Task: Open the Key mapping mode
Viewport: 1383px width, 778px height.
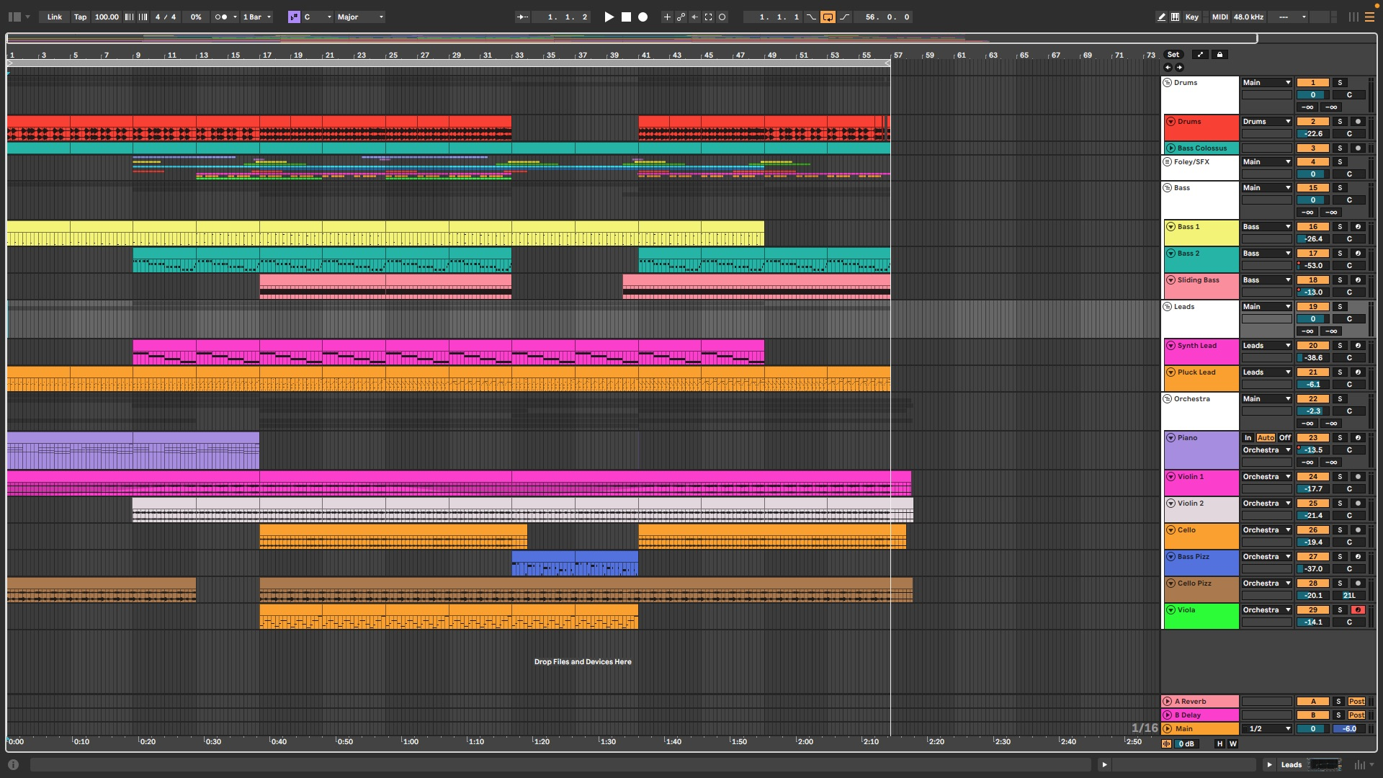Action: coord(1192,17)
